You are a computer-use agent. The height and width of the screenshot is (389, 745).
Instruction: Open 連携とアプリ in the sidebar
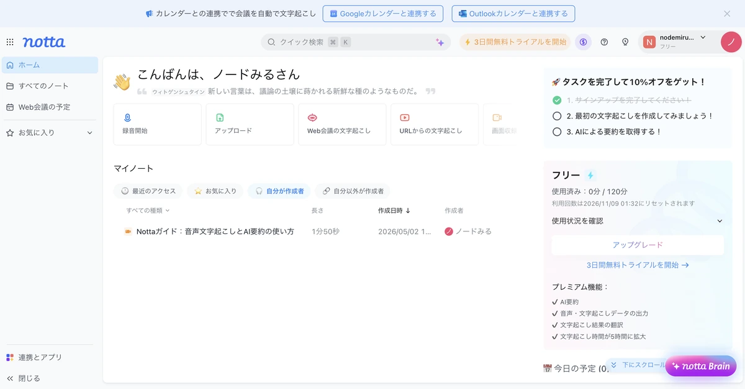click(x=50, y=357)
